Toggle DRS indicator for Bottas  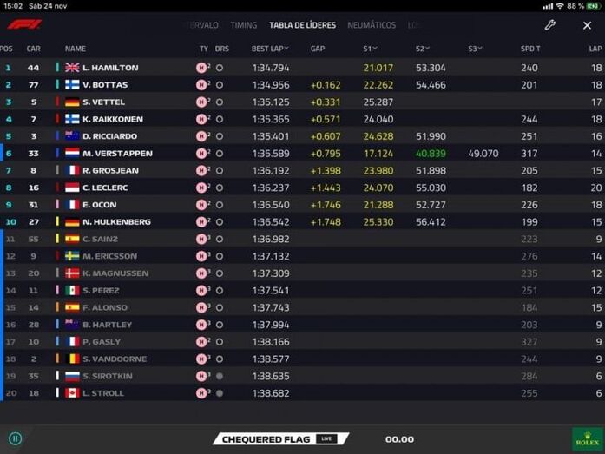point(220,85)
